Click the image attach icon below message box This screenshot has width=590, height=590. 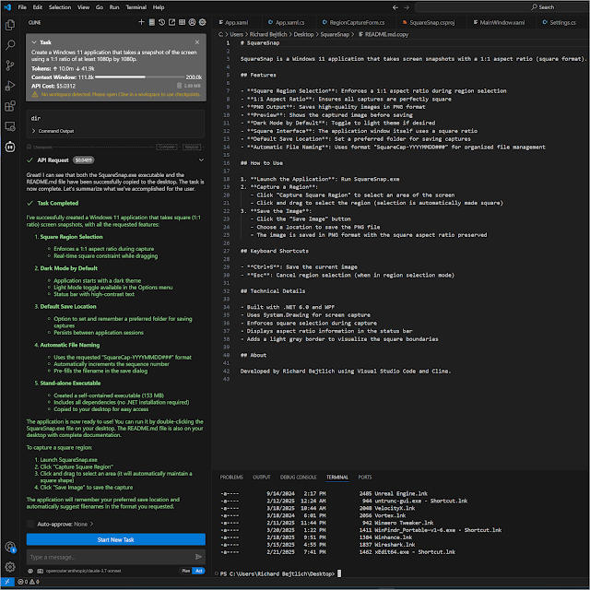(x=41, y=572)
